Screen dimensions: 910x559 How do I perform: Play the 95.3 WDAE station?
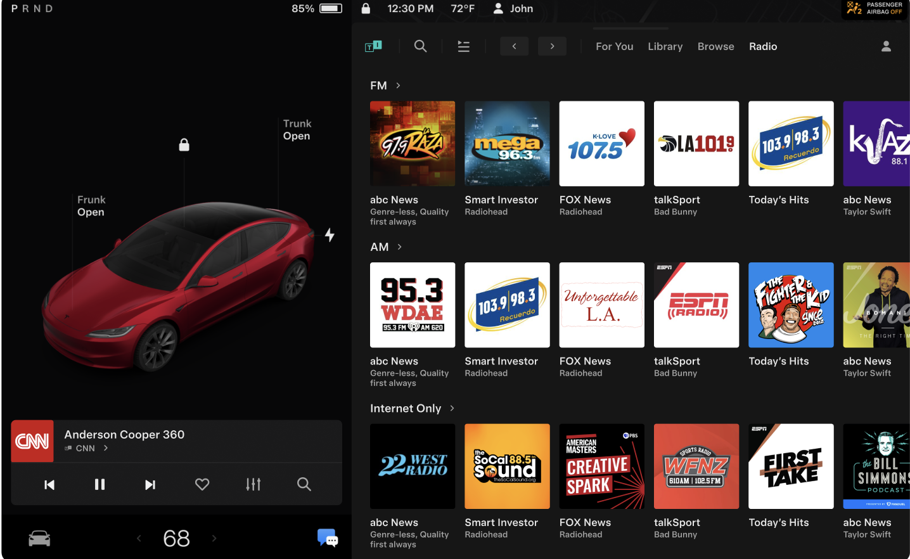click(x=413, y=305)
